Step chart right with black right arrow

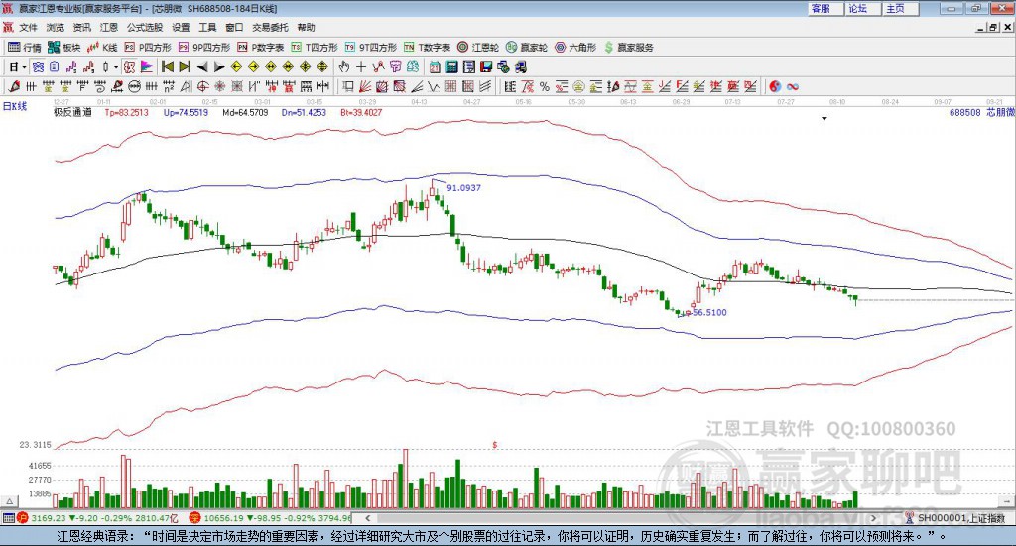pos(219,67)
